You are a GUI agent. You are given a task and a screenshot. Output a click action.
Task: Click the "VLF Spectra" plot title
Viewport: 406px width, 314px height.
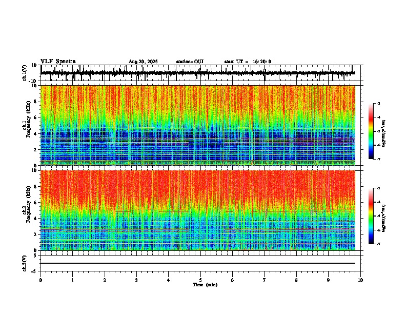click(58, 62)
